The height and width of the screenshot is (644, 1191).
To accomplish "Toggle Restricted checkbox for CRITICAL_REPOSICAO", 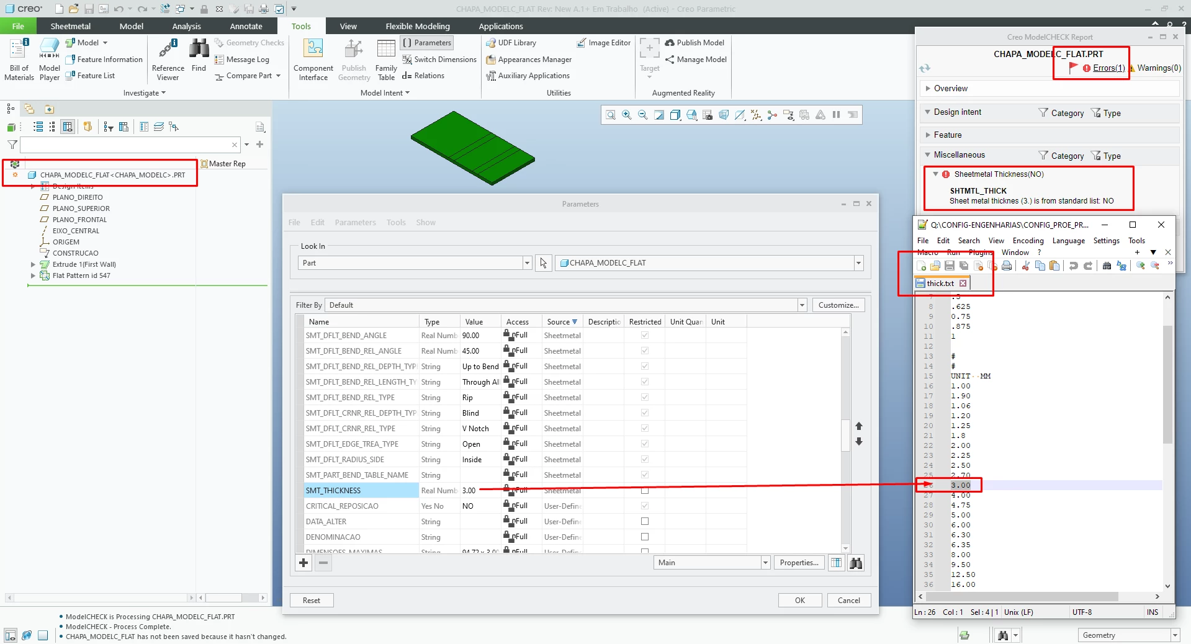I will click(x=645, y=506).
